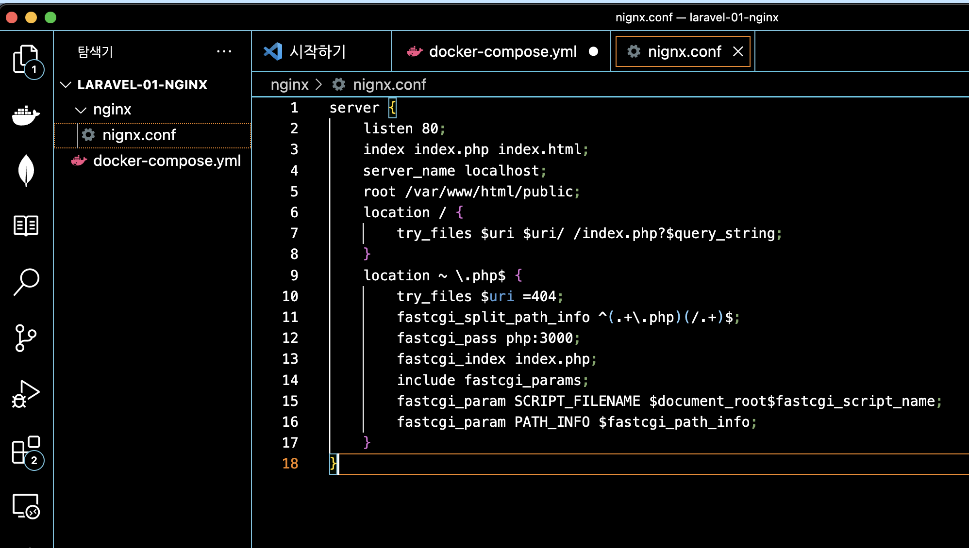
Task: Open the Search view
Action: pyautogui.click(x=26, y=282)
